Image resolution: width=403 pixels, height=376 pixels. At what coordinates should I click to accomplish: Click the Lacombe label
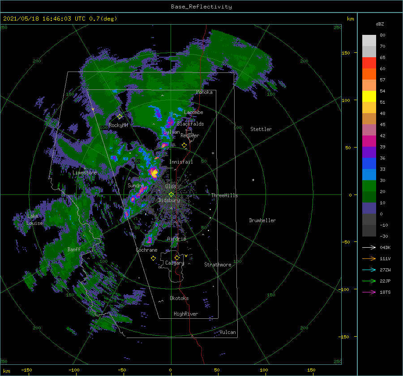tap(193, 112)
